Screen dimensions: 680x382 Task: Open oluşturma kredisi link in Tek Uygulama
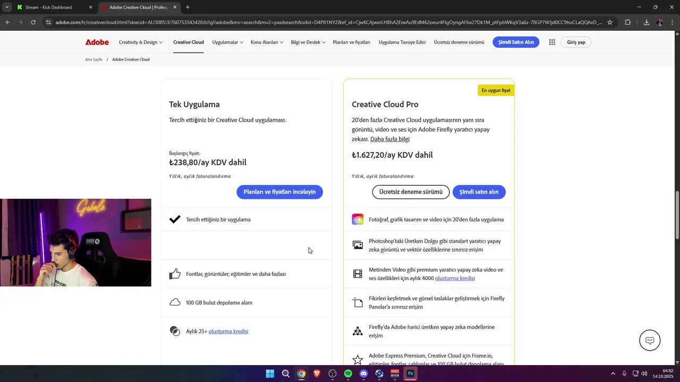(228, 331)
